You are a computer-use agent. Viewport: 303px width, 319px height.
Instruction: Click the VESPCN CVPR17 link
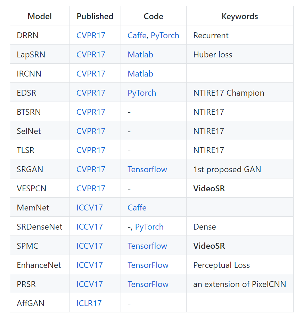(91, 189)
